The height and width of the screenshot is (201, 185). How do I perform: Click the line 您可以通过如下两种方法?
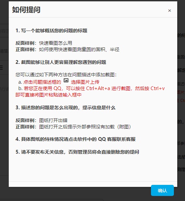(66, 75)
